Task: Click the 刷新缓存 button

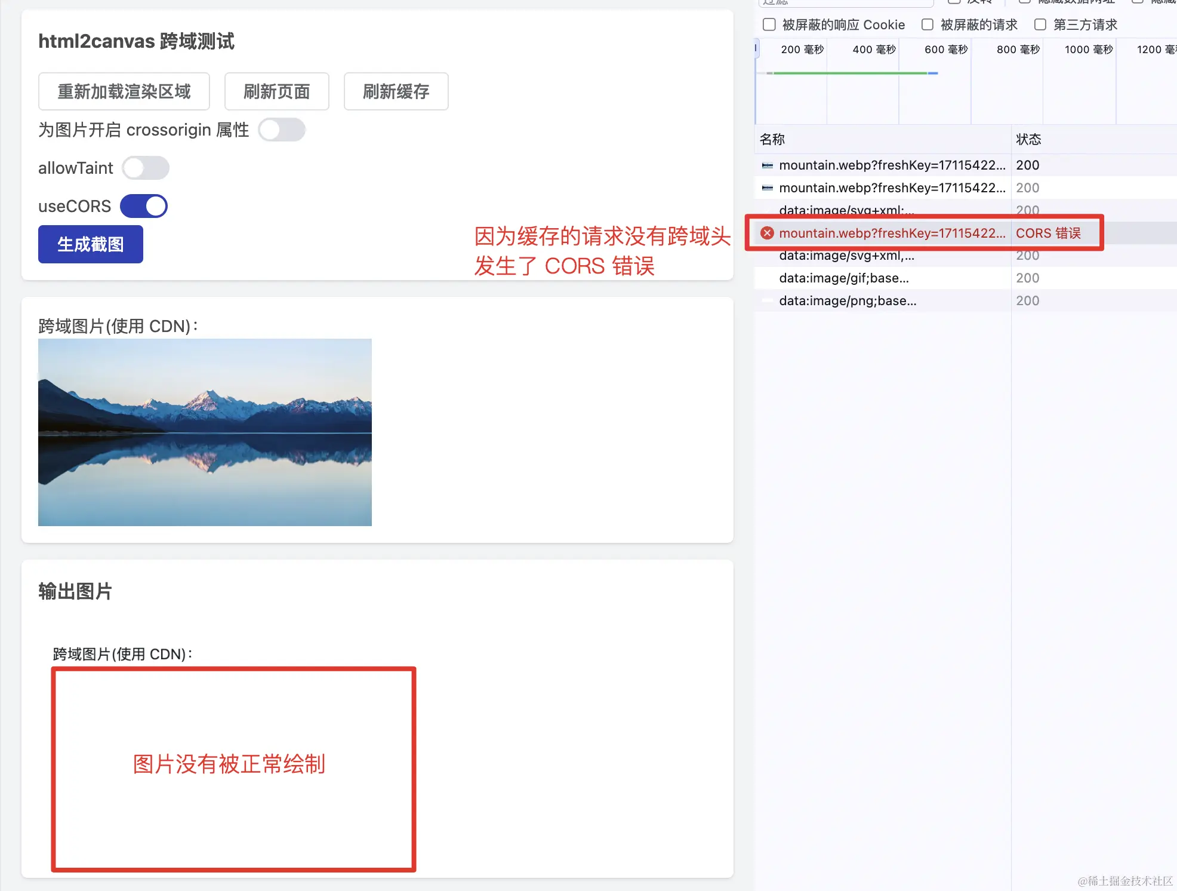Action: (396, 91)
